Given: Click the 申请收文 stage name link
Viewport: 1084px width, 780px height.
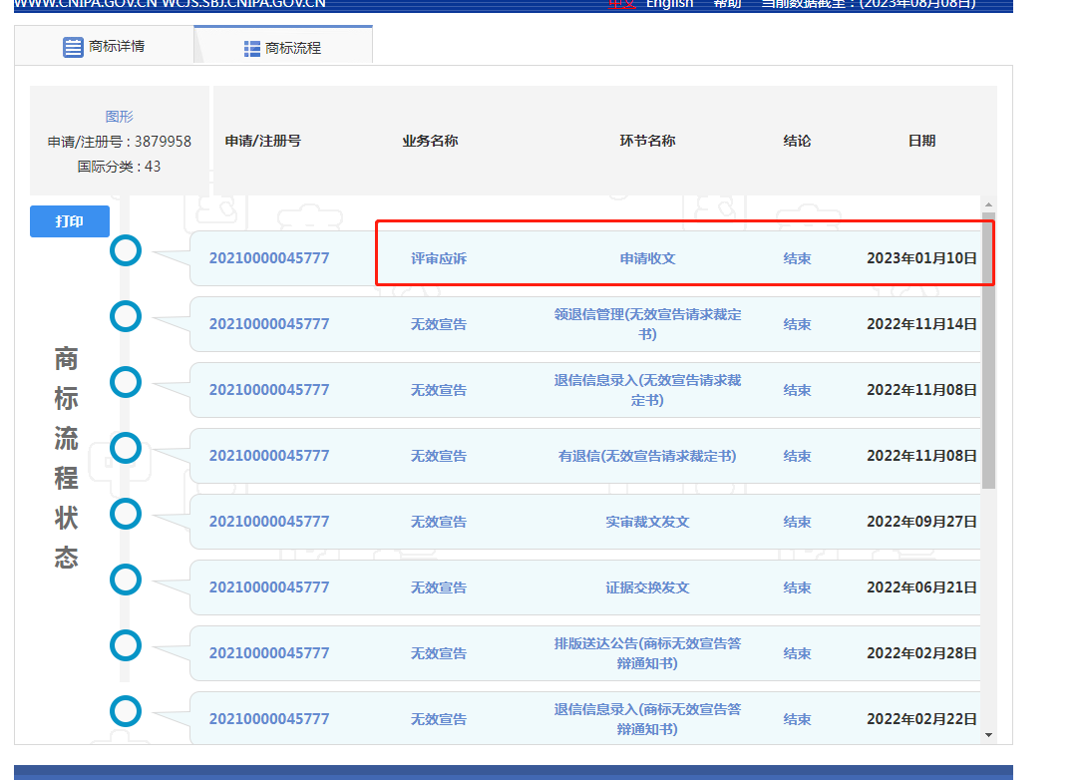Looking at the screenshot, I should (647, 258).
